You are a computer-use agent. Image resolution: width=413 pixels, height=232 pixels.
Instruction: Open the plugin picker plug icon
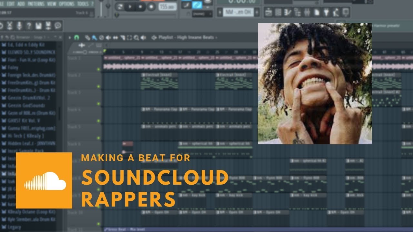pyautogui.click(x=327, y=13)
